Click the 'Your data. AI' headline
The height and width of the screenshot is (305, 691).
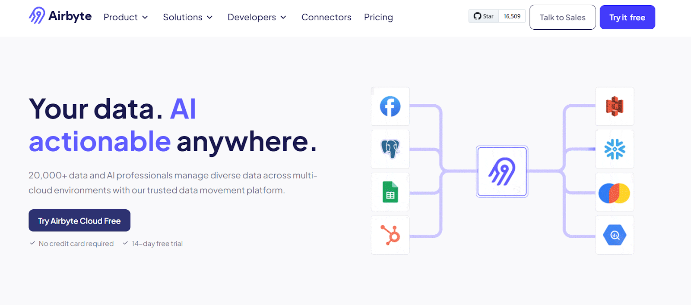point(112,109)
